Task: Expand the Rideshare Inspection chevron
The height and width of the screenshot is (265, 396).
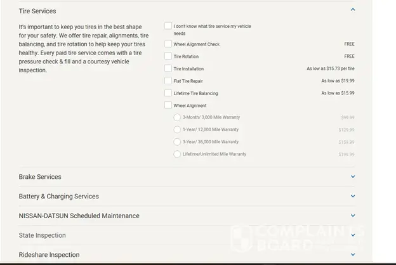Action: point(353,255)
